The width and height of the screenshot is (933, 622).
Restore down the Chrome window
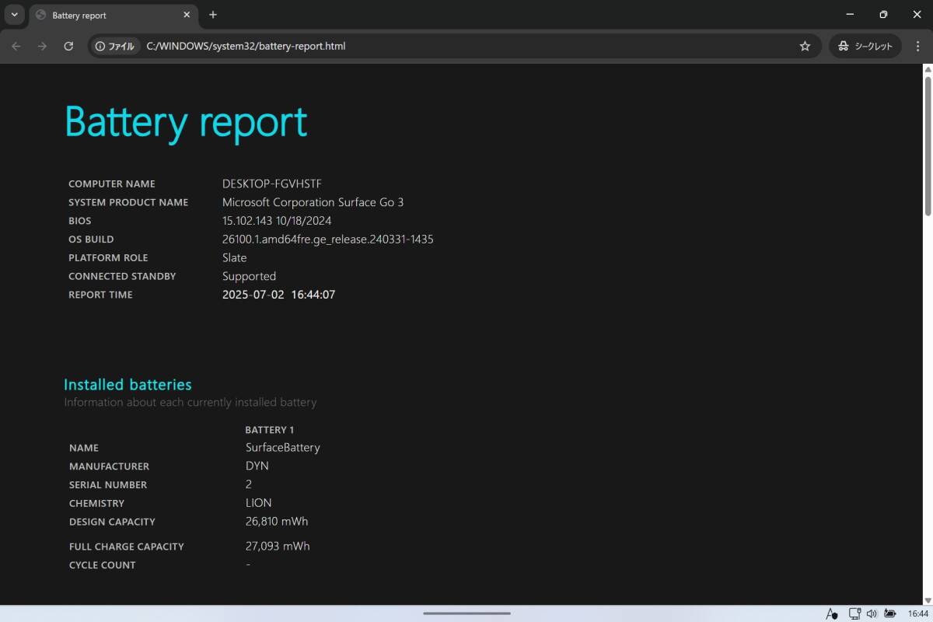883,15
